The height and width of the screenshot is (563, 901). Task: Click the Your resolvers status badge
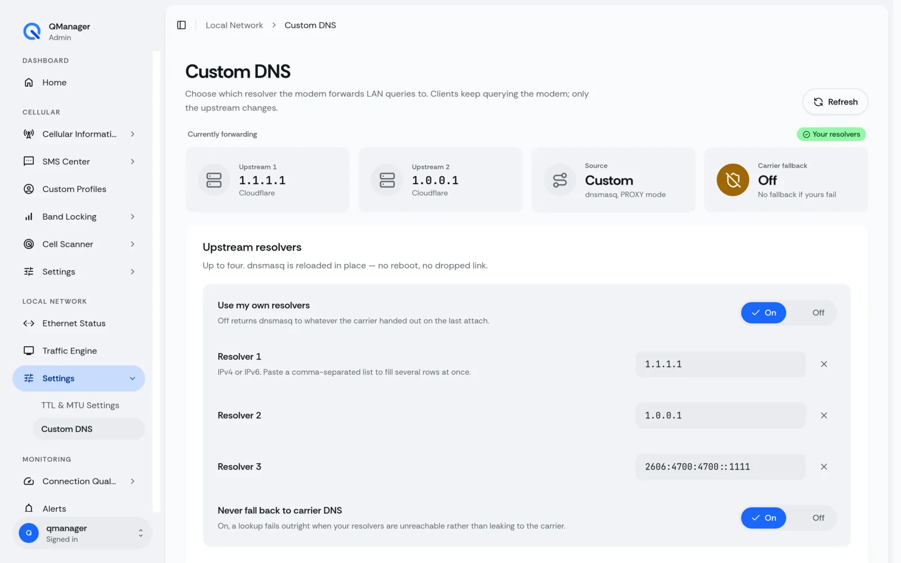pos(831,134)
